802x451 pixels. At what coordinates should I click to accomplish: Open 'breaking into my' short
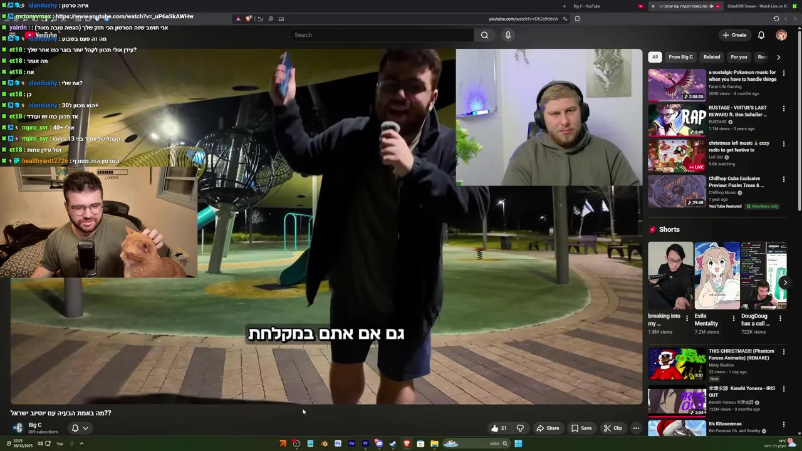pyautogui.click(x=670, y=276)
